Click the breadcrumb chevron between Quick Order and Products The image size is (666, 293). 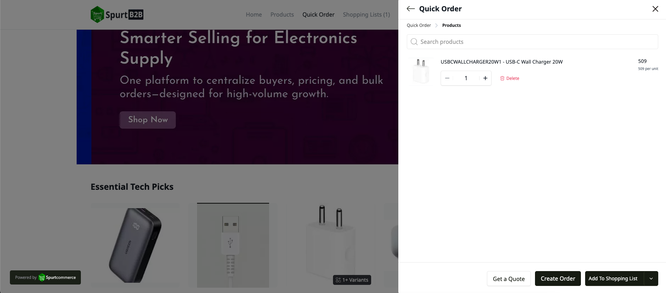(436, 25)
